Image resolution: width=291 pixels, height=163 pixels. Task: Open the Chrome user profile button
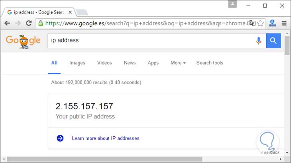[233, 4]
